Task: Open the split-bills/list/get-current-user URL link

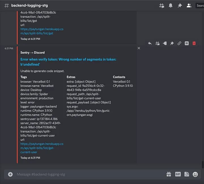Action: (42, 148)
